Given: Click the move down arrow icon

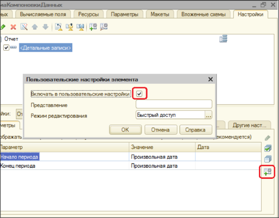Looking at the screenshot, I should (x=46, y=27).
